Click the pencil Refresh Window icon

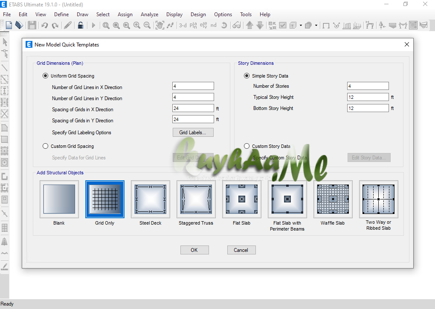[x=68, y=25]
